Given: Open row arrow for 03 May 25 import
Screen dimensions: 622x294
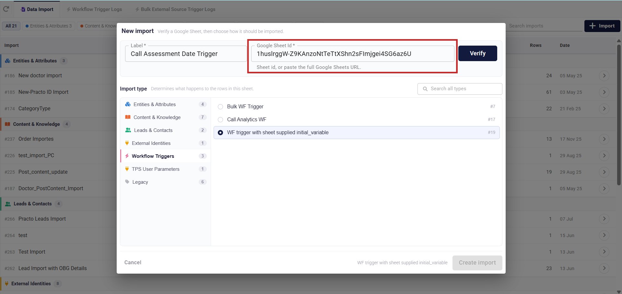Looking at the screenshot, I should point(604,92).
